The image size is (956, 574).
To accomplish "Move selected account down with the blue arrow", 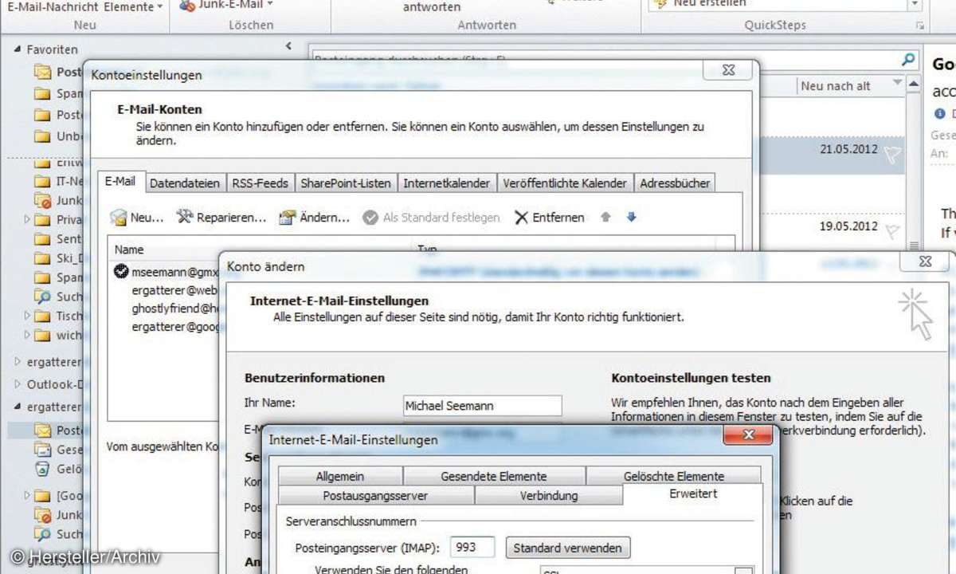I will [632, 217].
